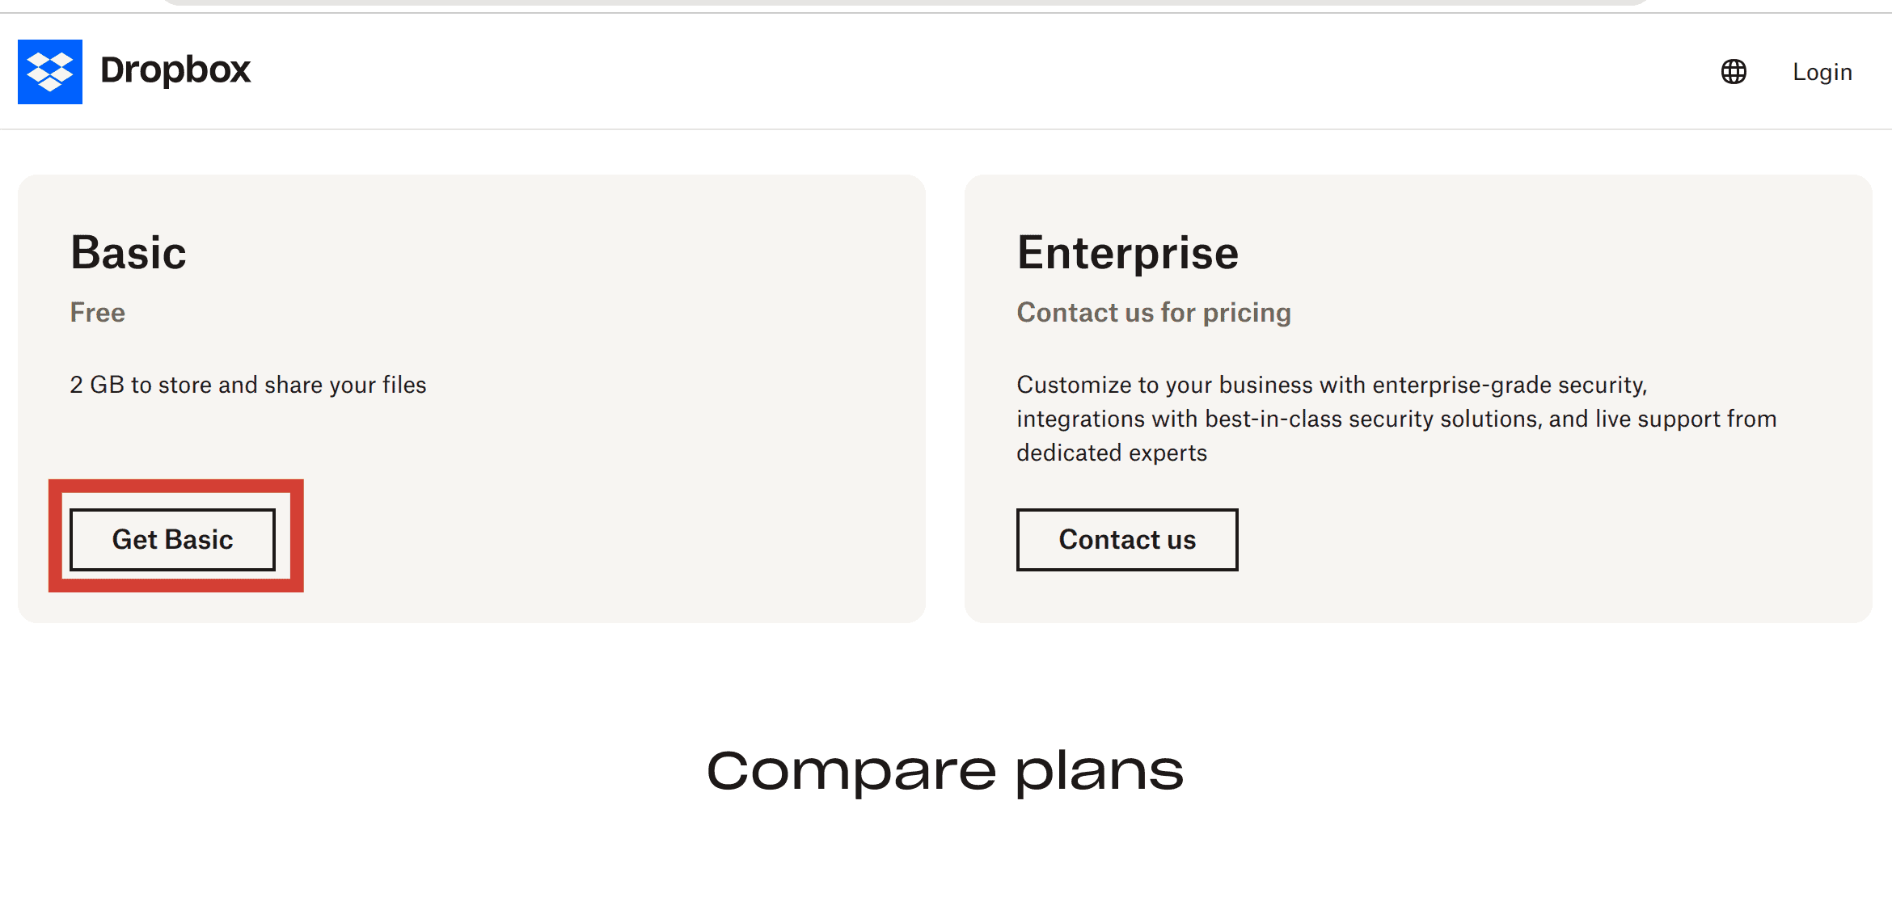Click the 'integrations with best-in-class security' line
The height and width of the screenshot is (906, 1892).
click(x=1396, y=419)
